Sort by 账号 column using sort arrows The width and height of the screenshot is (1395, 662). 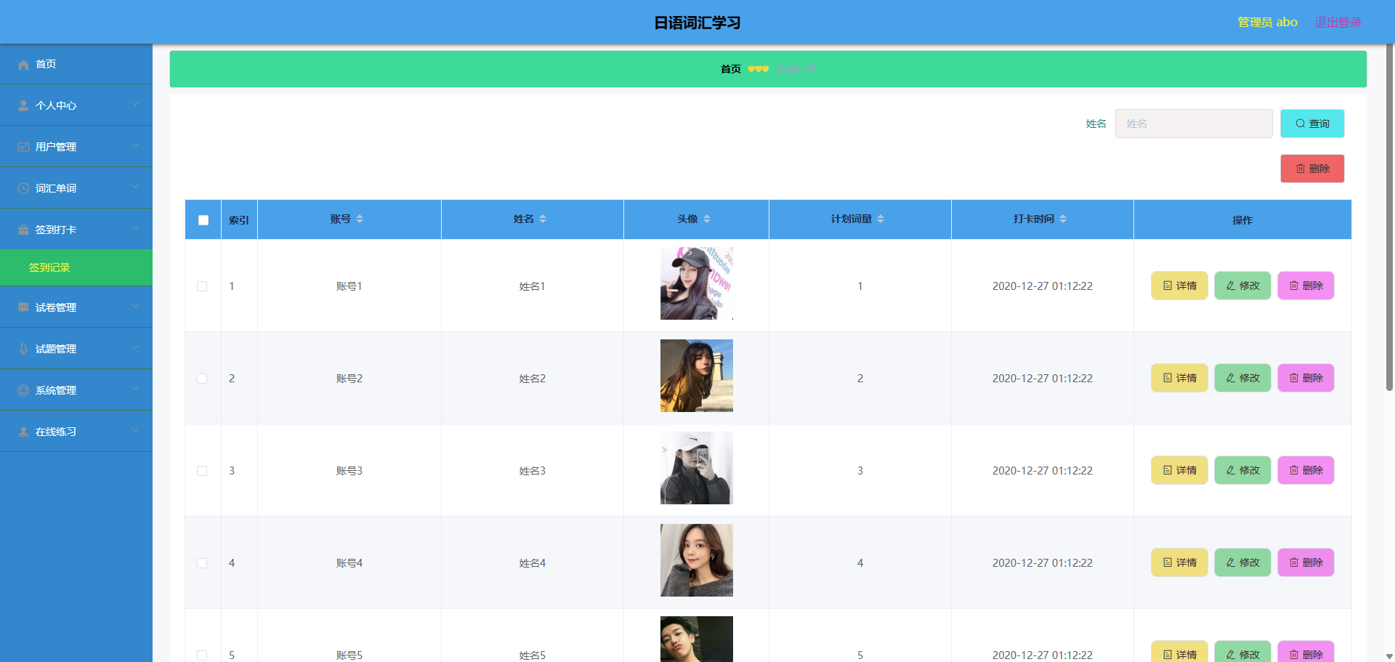(360, 219)
